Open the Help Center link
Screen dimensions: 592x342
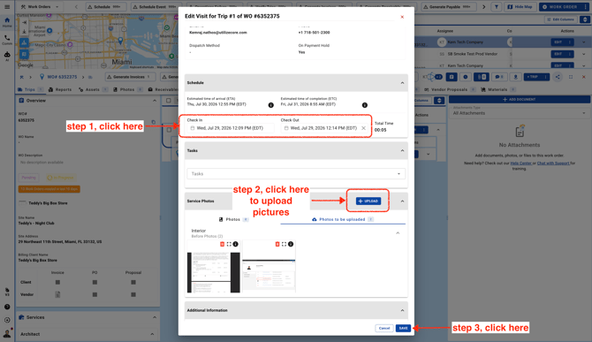[x=520, y=163]
